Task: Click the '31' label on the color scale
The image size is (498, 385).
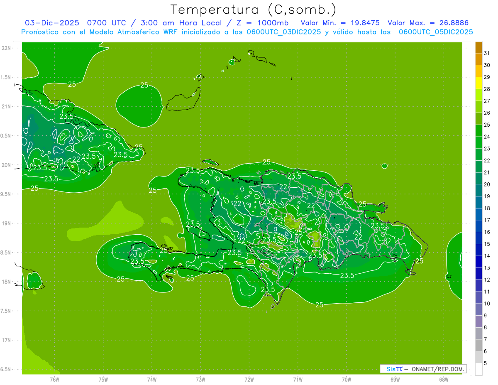Action: coord(487,53)
